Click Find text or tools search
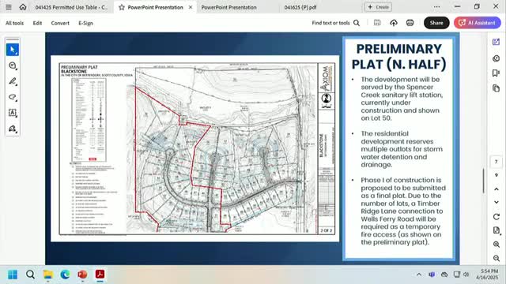The width and height of the screenshot is (506, 284). point(335,23)
